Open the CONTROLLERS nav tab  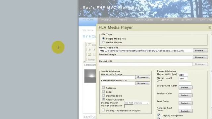pos(144,20)
